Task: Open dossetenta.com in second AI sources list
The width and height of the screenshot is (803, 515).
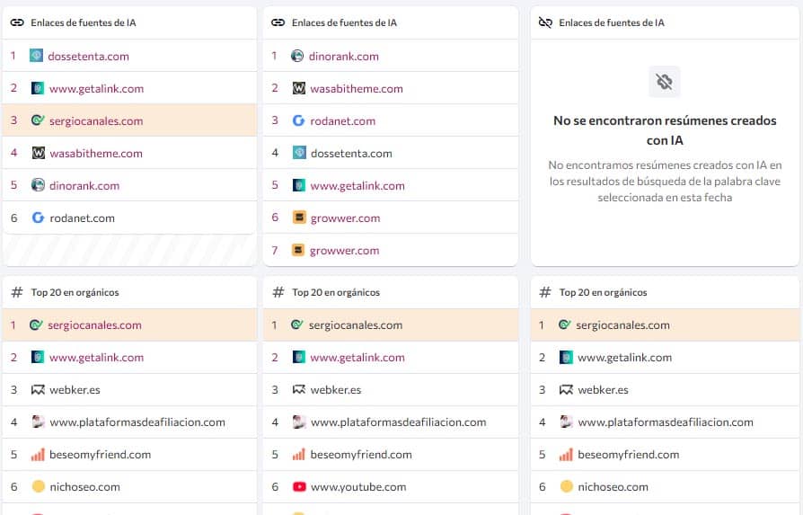Action: tap(351, 153)
